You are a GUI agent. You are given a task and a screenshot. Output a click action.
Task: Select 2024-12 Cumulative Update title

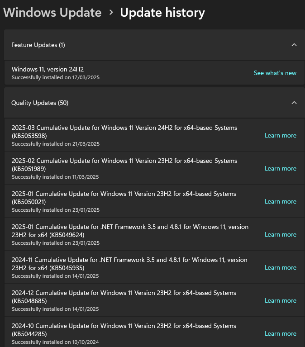(124, 297)
